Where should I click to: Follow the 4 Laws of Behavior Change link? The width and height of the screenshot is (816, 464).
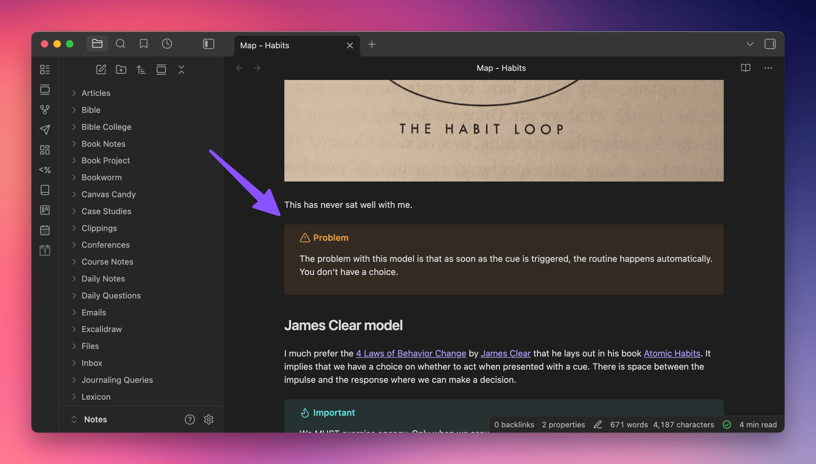coord(411,353)
